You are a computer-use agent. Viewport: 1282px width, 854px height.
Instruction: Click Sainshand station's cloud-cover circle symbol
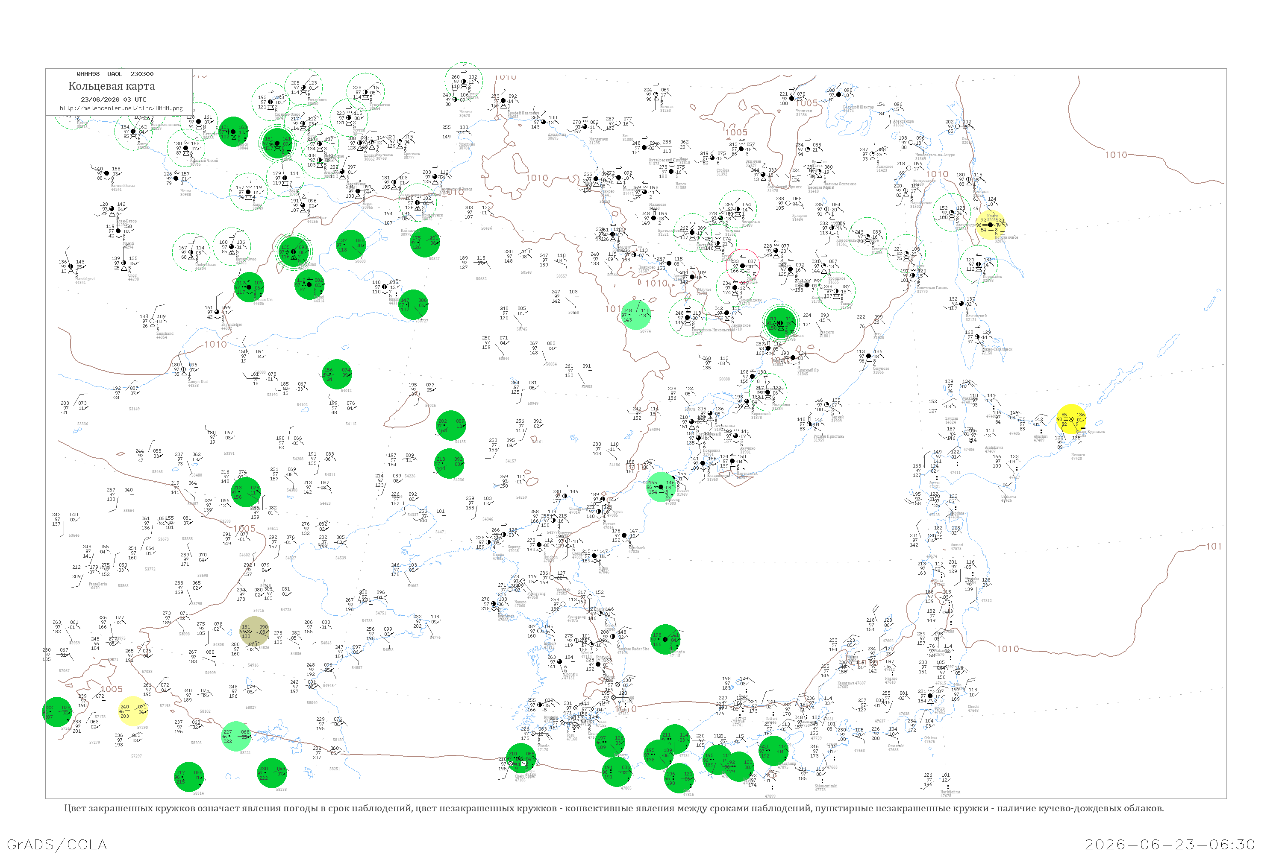click(152, 321)
